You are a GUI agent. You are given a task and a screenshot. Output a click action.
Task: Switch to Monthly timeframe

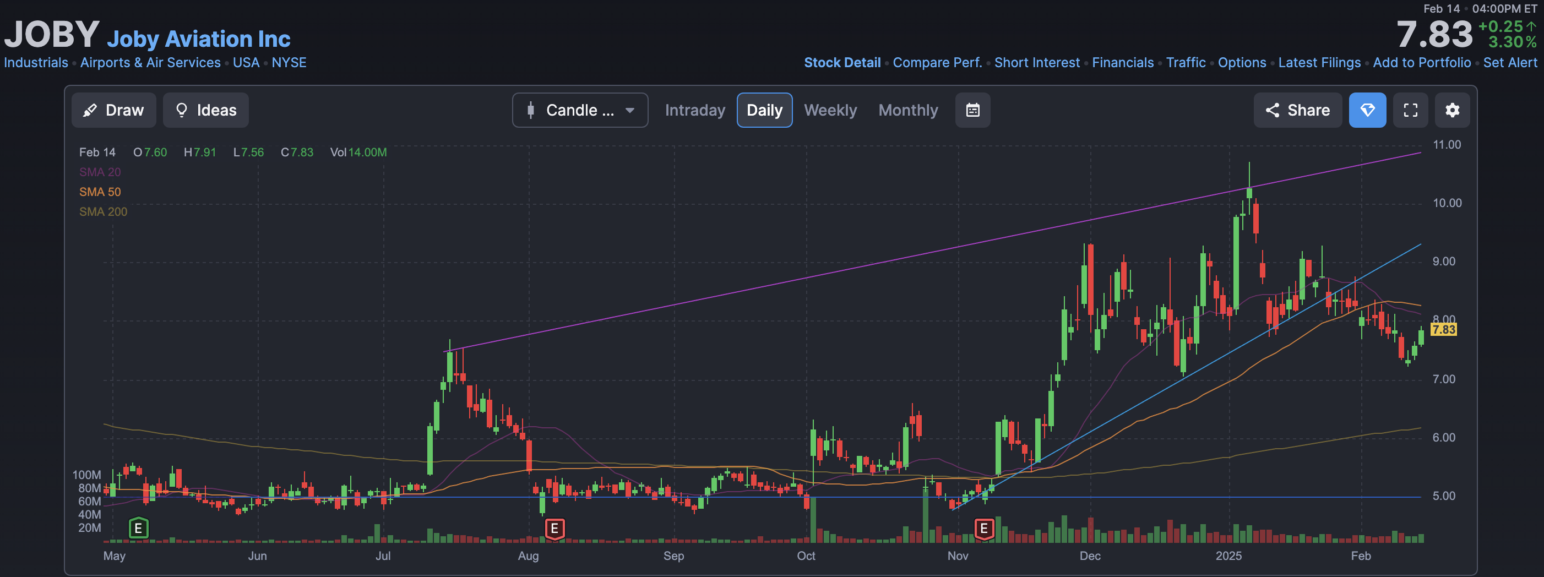pos(908,110)
